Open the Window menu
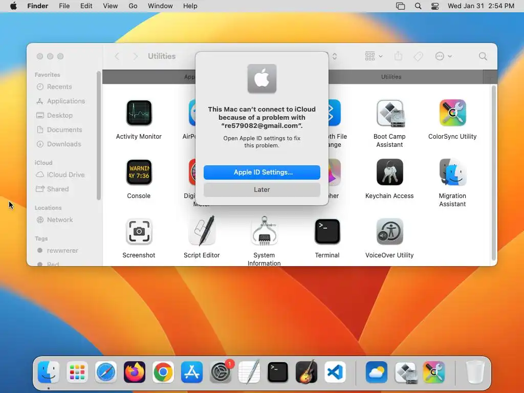This screenshot has width=524, height=393. tap(160, 6)
